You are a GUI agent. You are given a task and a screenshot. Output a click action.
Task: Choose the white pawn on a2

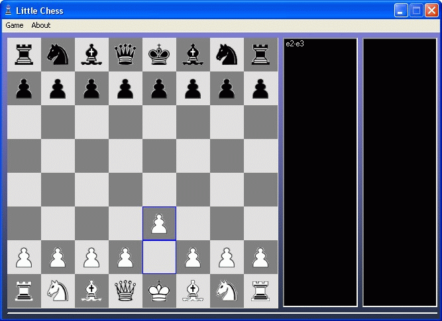(24, 257)
